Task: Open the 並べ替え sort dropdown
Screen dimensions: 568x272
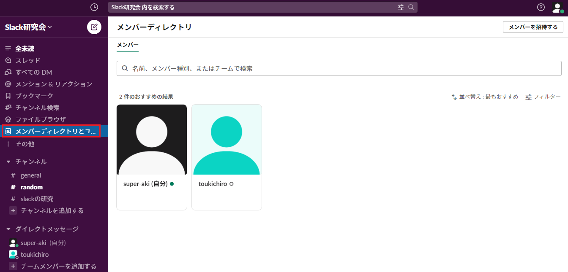Action: pyautogui.click(x=485, y=97)
